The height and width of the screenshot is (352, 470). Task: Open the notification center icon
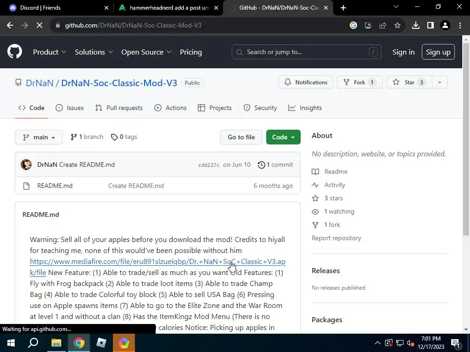[x=455, y=343]
